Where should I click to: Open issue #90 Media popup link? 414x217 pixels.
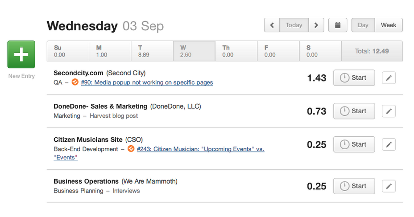click(147, 82)
